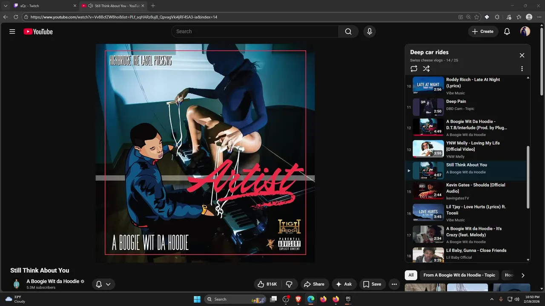Play YNW Melly - Loving My Life

click(x=466, y=150)
